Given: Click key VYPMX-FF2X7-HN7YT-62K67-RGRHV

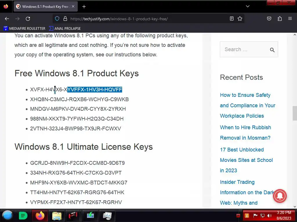Looking at the screenshot, I should (x=76, y=202).
